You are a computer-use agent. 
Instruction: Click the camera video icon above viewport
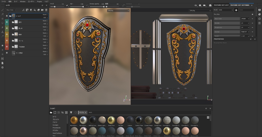pyautogui.click(x=204, y=5)
